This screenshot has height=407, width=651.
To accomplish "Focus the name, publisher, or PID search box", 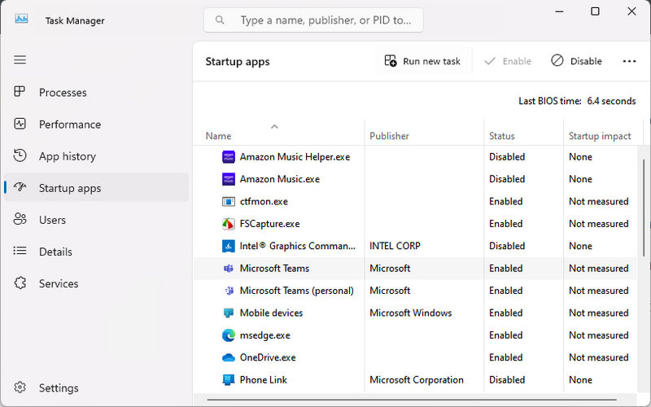I will (x=313, y=20).
